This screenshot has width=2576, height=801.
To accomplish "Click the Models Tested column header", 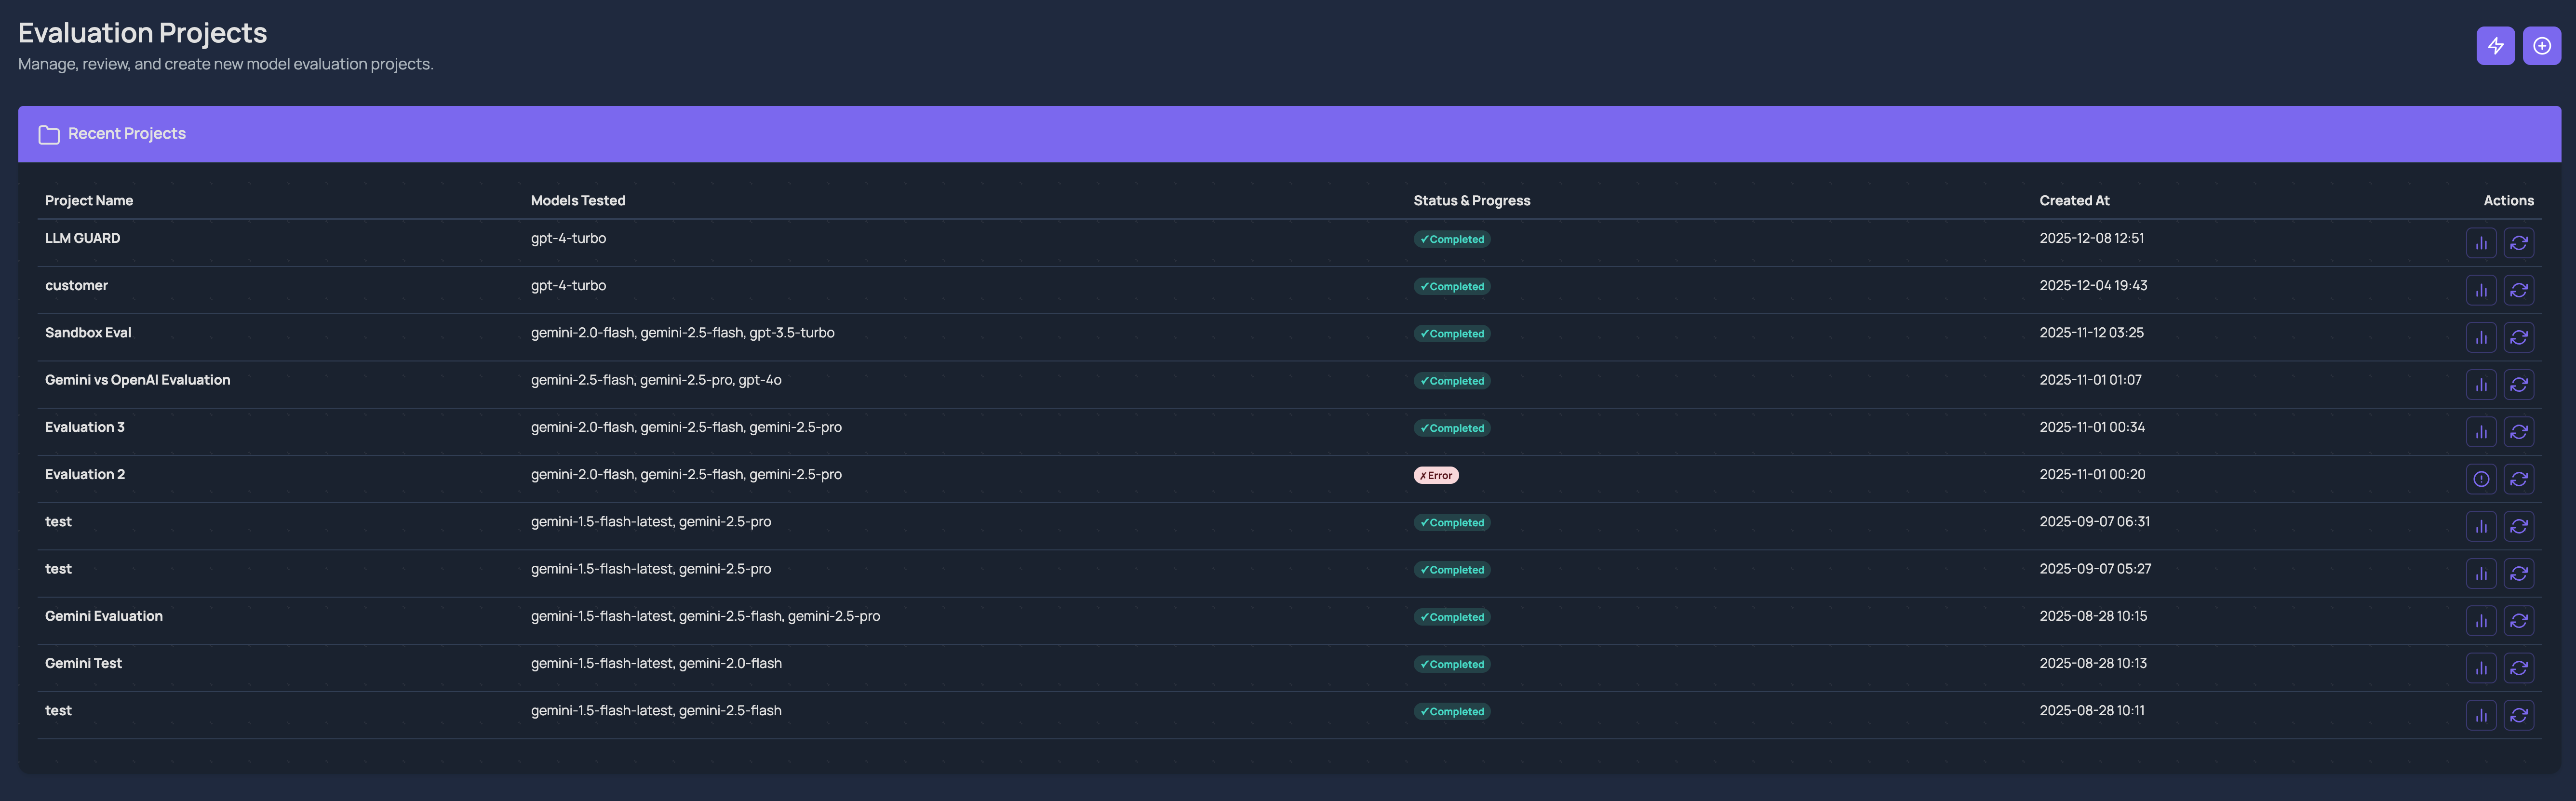I will (x=578, y=200).
